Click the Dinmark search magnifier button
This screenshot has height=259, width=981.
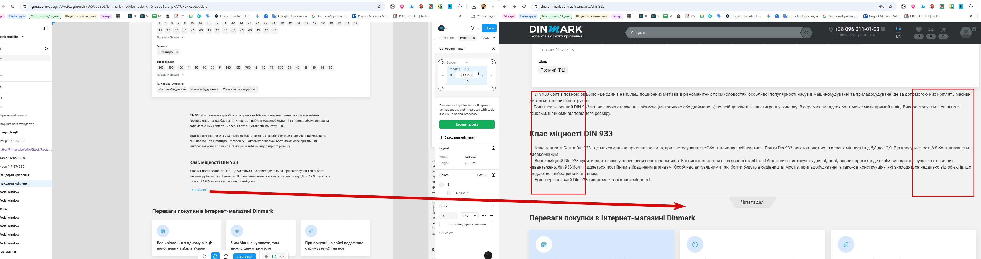click(806, 33)
